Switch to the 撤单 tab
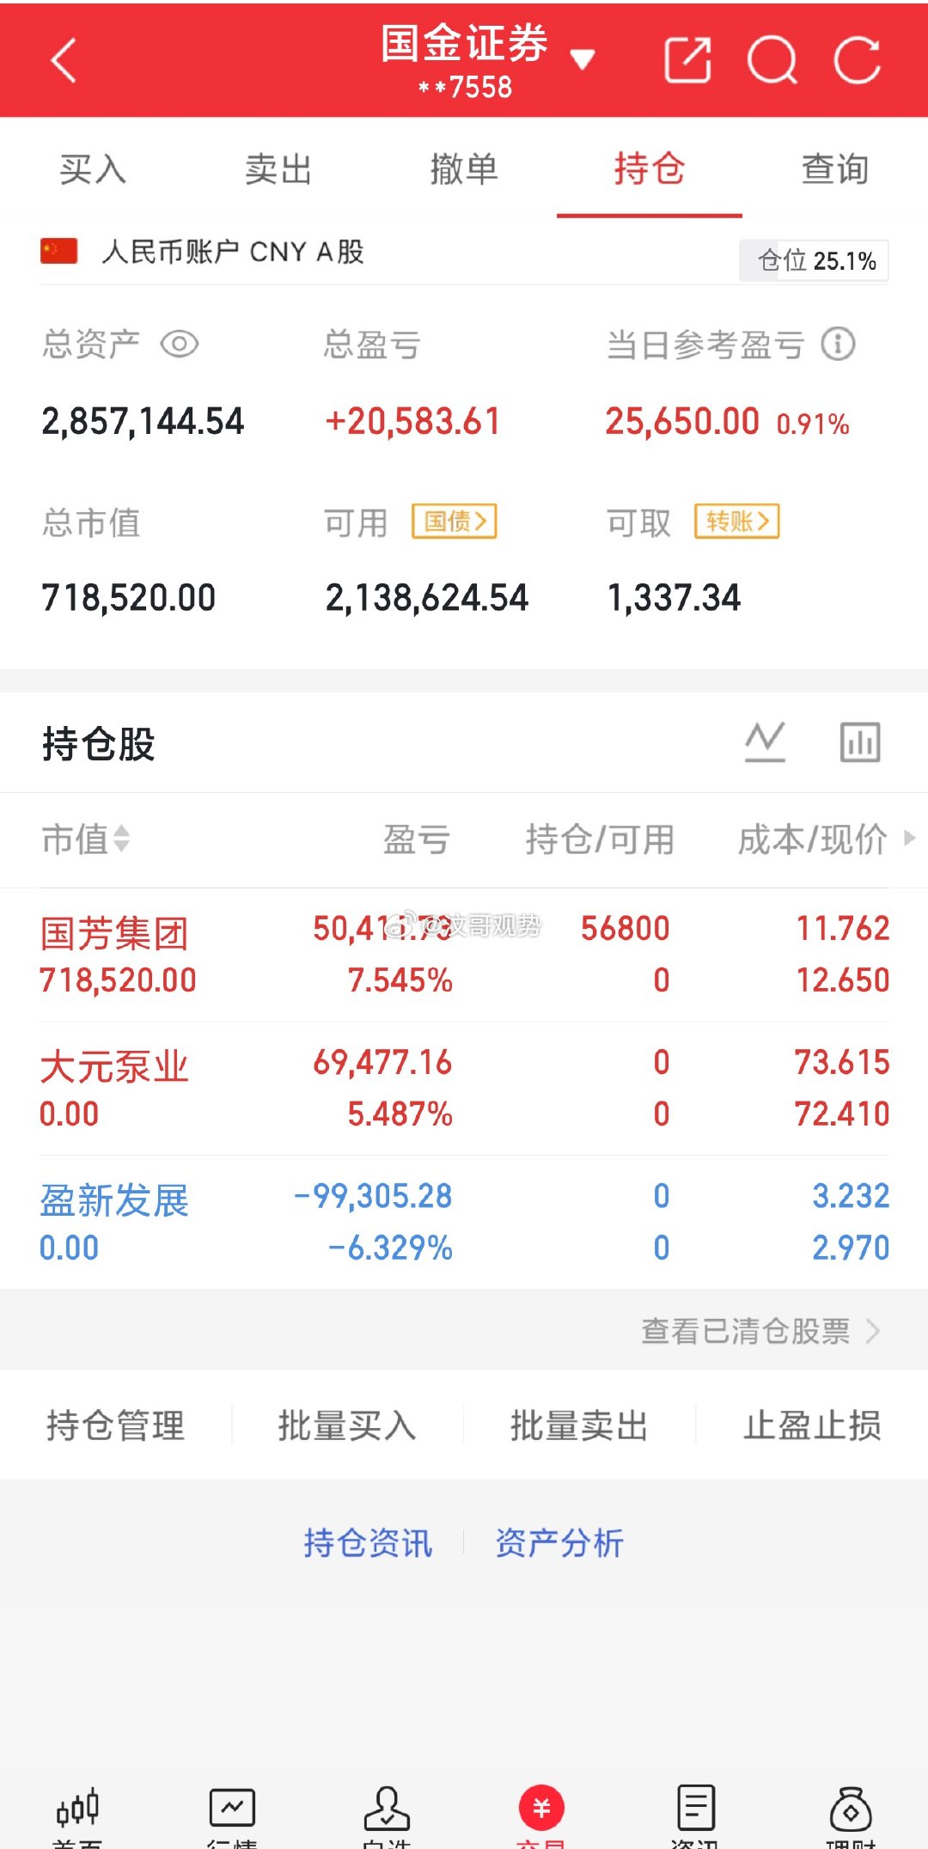This screenshot has height=1849, width=928. (464, 168)
